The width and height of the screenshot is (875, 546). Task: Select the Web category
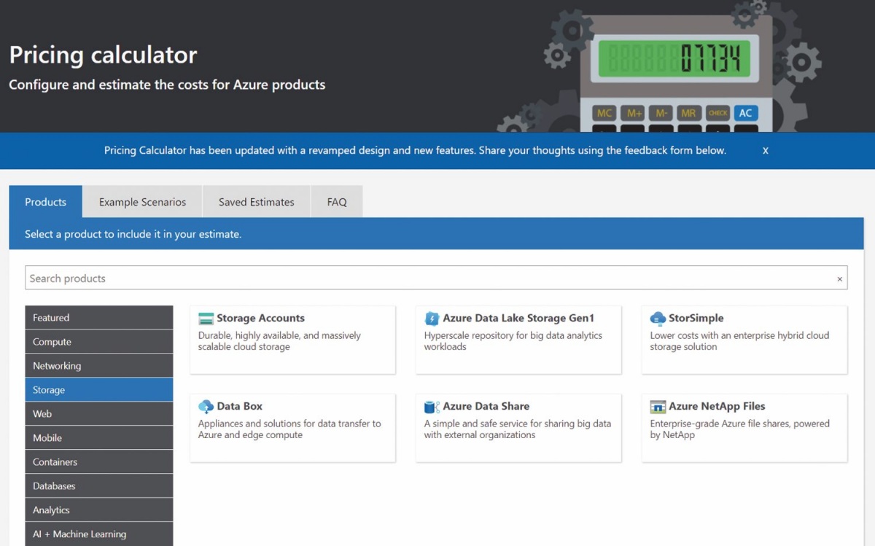[99, 414]
